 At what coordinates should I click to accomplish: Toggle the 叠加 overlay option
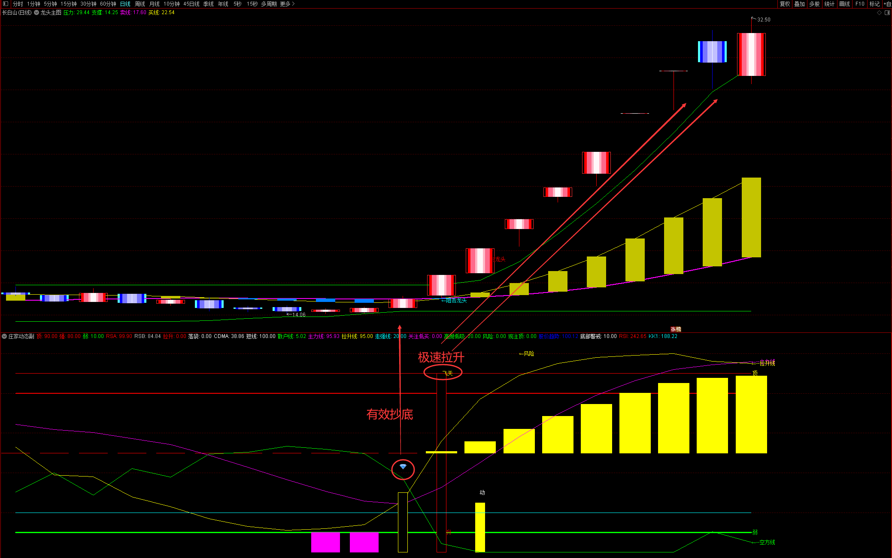click(799, 4)
